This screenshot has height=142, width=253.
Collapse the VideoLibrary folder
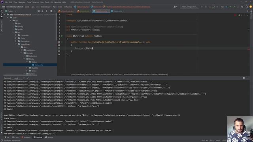[x=16, y=44]
